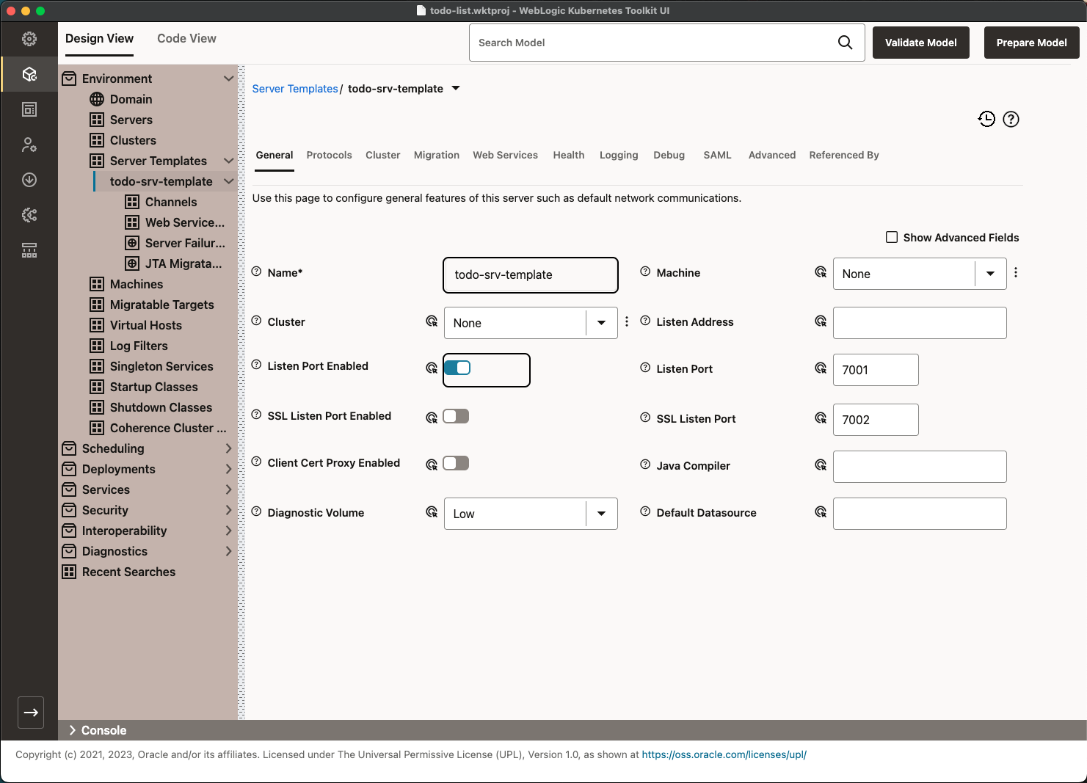The width and height of the screenshot is (1087, 783).
Task: Open the Server Templates breadcrumb link
Action: click(x=295, y=89)
